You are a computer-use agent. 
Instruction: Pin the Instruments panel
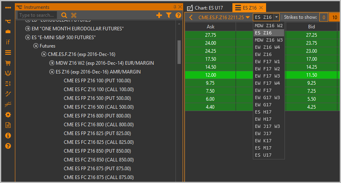coord(175,7)
